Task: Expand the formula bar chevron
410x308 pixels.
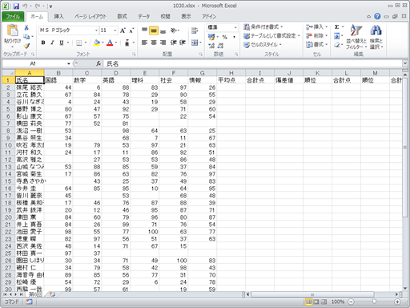Action: click(x=405, y=63)
